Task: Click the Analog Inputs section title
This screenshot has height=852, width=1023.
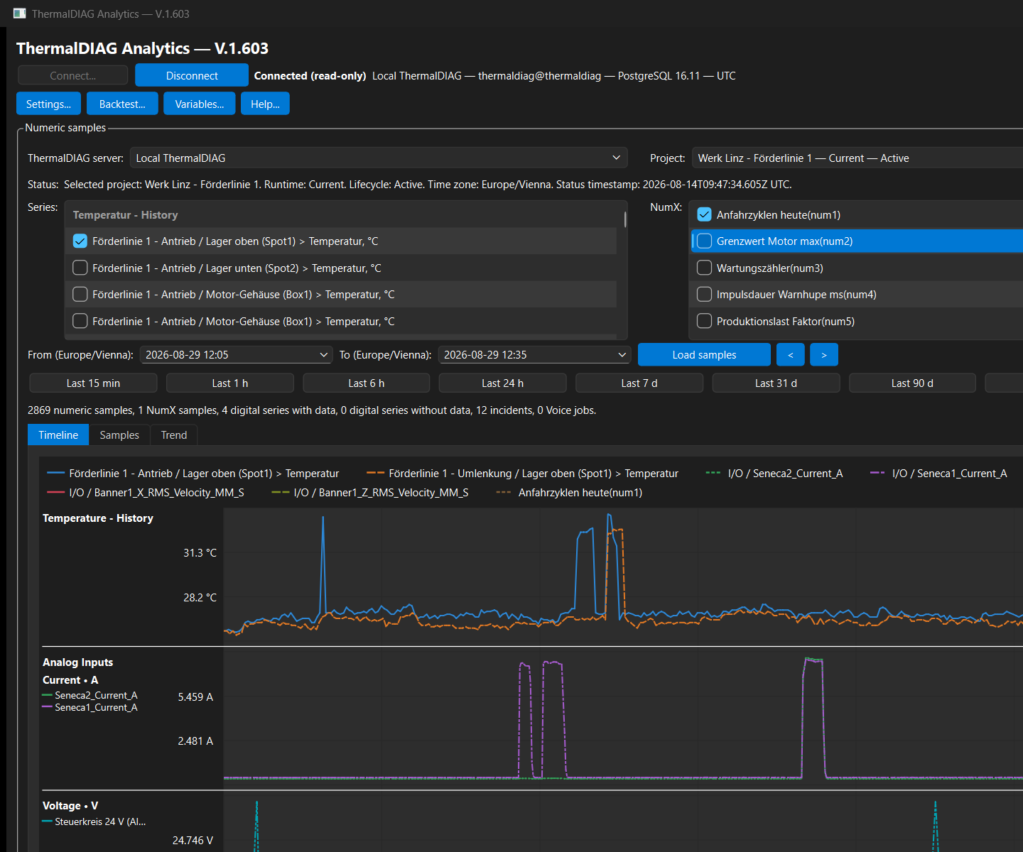Action: (x=77, y=662)
